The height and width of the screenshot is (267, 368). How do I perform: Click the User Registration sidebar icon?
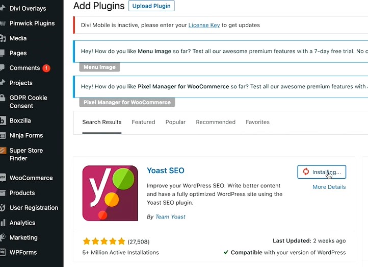pos(3,208)
